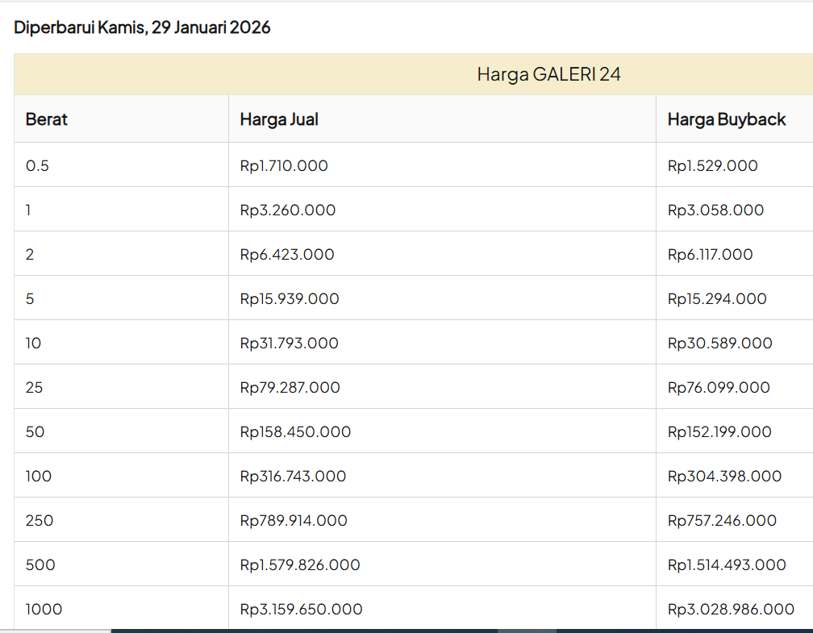Click the Harga Jual column header
813x633 pixels.
tap(279, 119)
